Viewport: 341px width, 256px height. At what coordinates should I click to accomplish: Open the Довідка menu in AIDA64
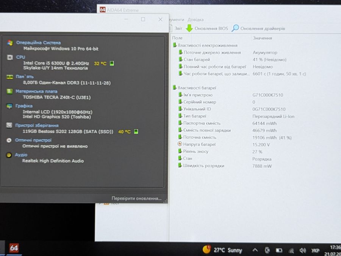pos(196,20)
